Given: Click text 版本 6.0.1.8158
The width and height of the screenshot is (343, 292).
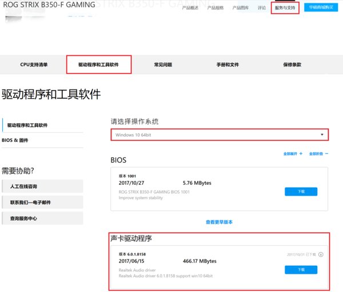Looking at the screenshot, I should [x=132, y=254].
